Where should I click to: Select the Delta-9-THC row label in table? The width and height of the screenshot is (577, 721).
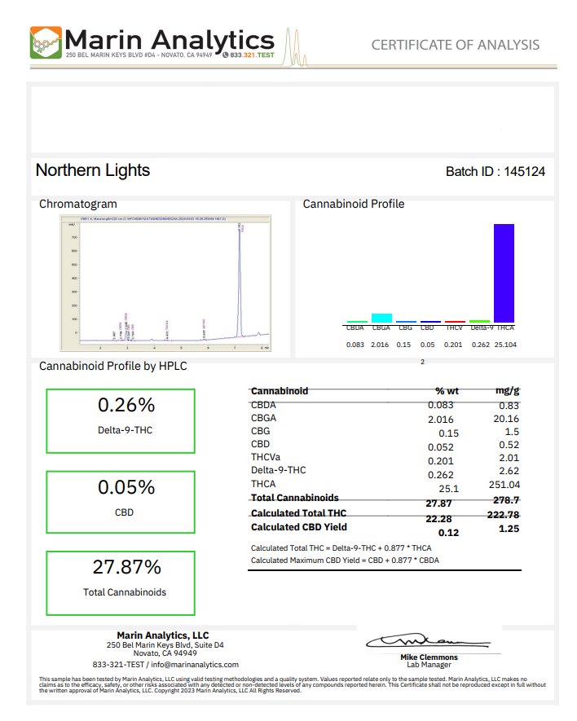pyautogui.click(x=279, y=470)
